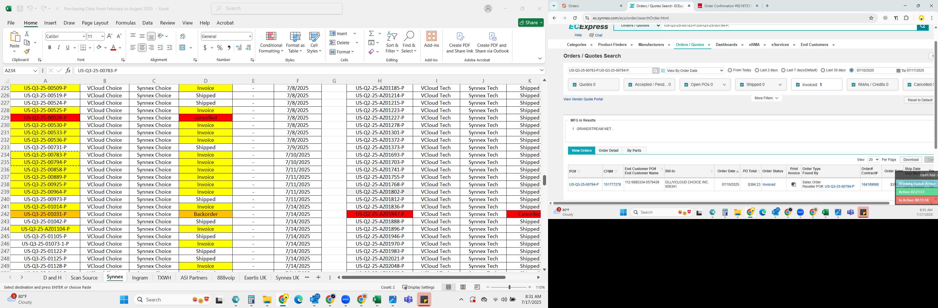The height and width of the screenshot is (308, 938).
Task: Center align text horizontally
Action: tap(142, 48)
